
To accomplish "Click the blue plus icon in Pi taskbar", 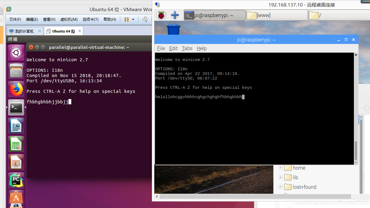I will pyautogui.click(x=175, y=15).
